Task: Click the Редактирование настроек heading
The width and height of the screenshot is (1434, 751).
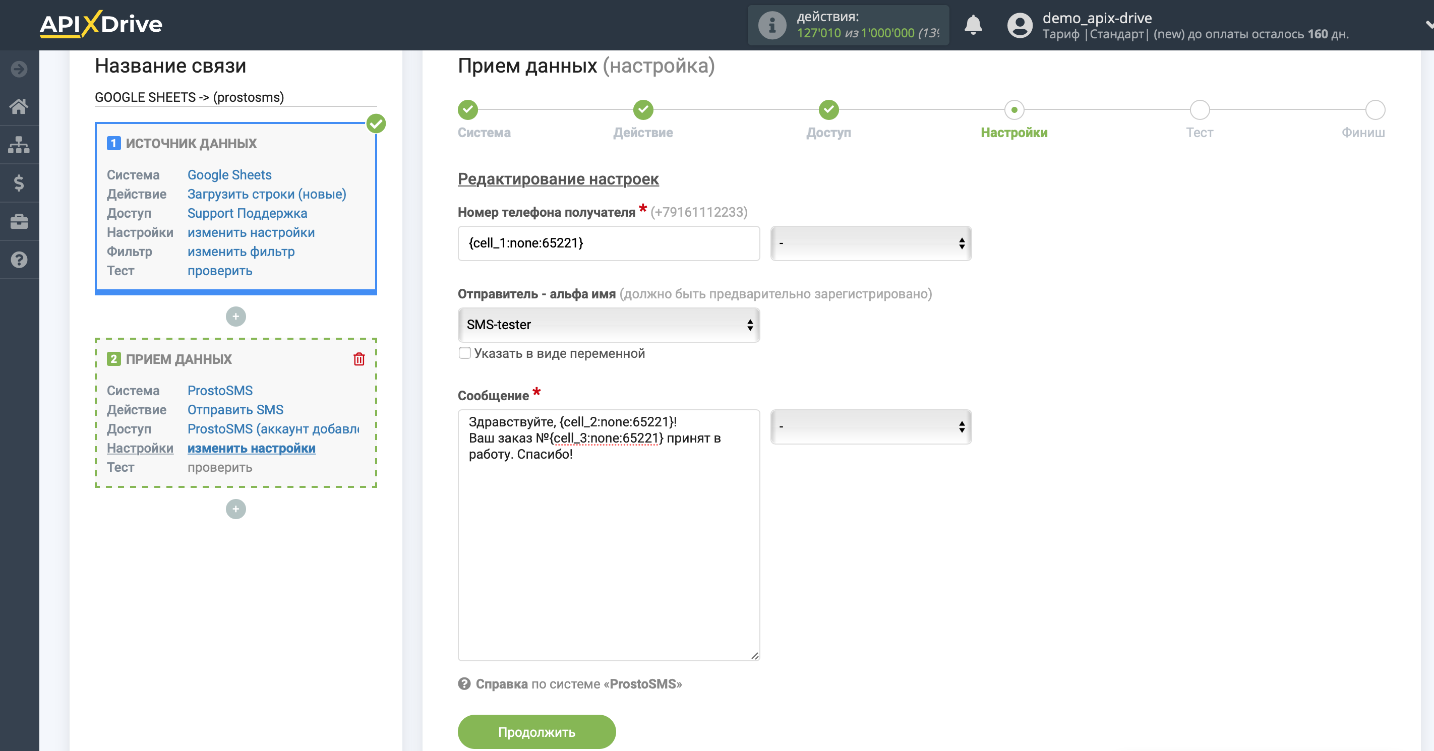Action: pos(558,179)
